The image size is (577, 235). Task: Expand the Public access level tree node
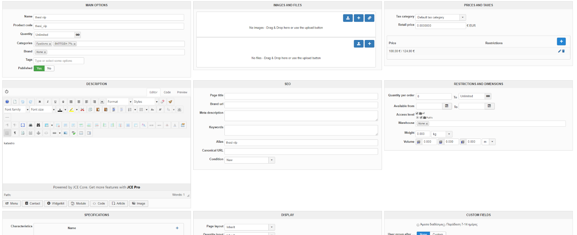point(417,117)
